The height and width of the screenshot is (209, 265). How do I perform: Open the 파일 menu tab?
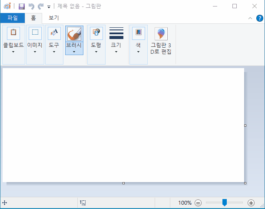[13, 18]
